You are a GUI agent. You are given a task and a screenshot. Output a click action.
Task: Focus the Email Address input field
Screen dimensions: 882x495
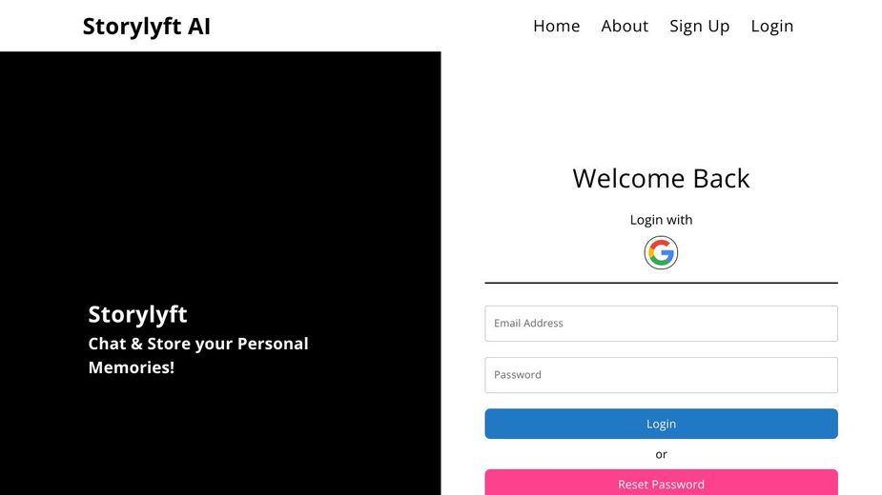661,324
